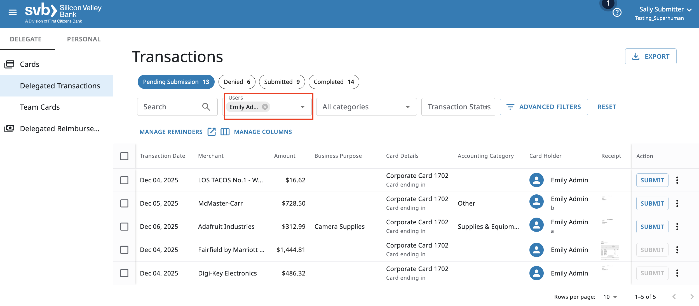Select all transactions with header checkbox
699x306 pixels.
[124, 156]
